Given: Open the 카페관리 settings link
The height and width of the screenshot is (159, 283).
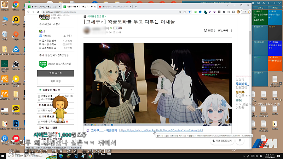Looking at the screenshot, I should click(46, 24).
